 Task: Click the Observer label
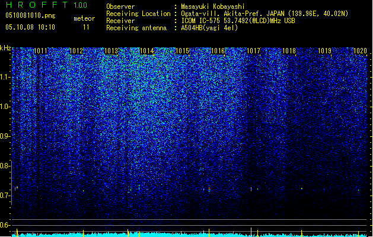tap(120, 7)
